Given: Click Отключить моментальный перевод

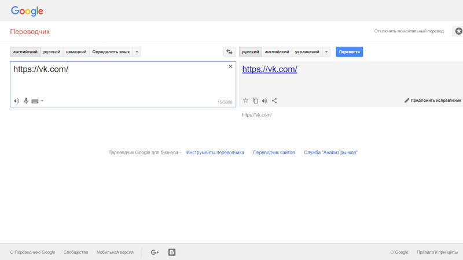Looking at the screenshot, I should [x=409, y=31].
